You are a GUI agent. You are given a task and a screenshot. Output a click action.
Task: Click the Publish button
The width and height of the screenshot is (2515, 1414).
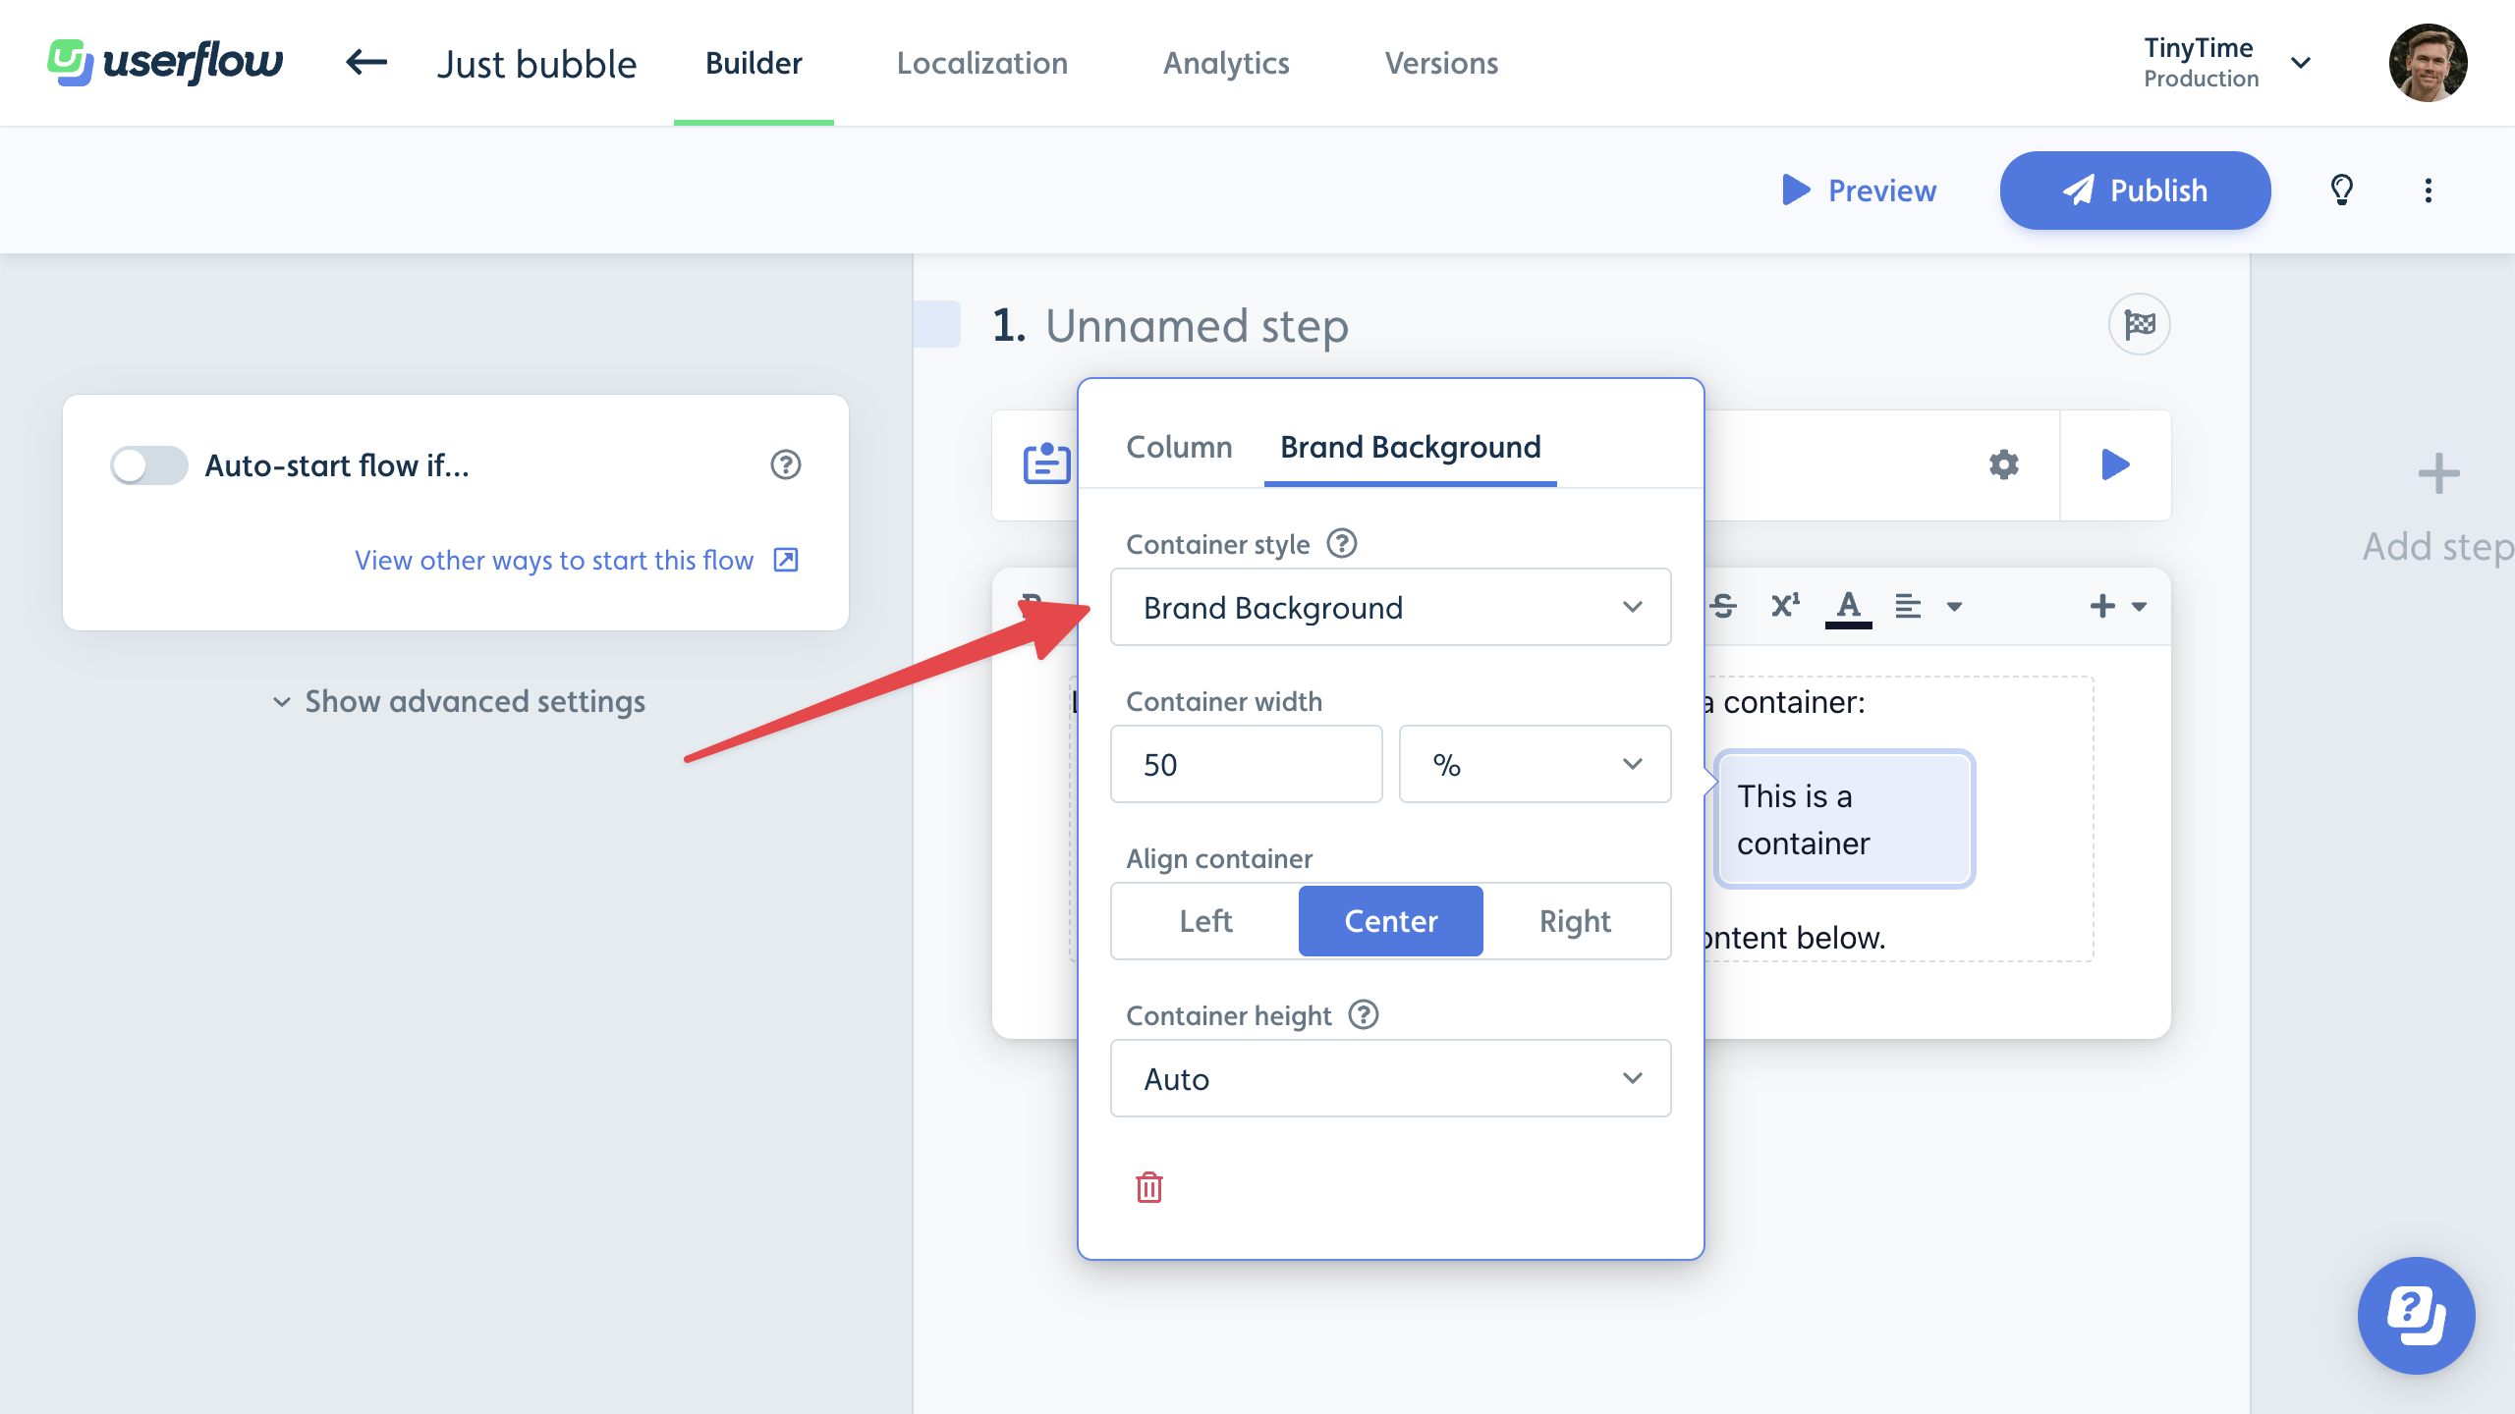(x=2135, y=190)
